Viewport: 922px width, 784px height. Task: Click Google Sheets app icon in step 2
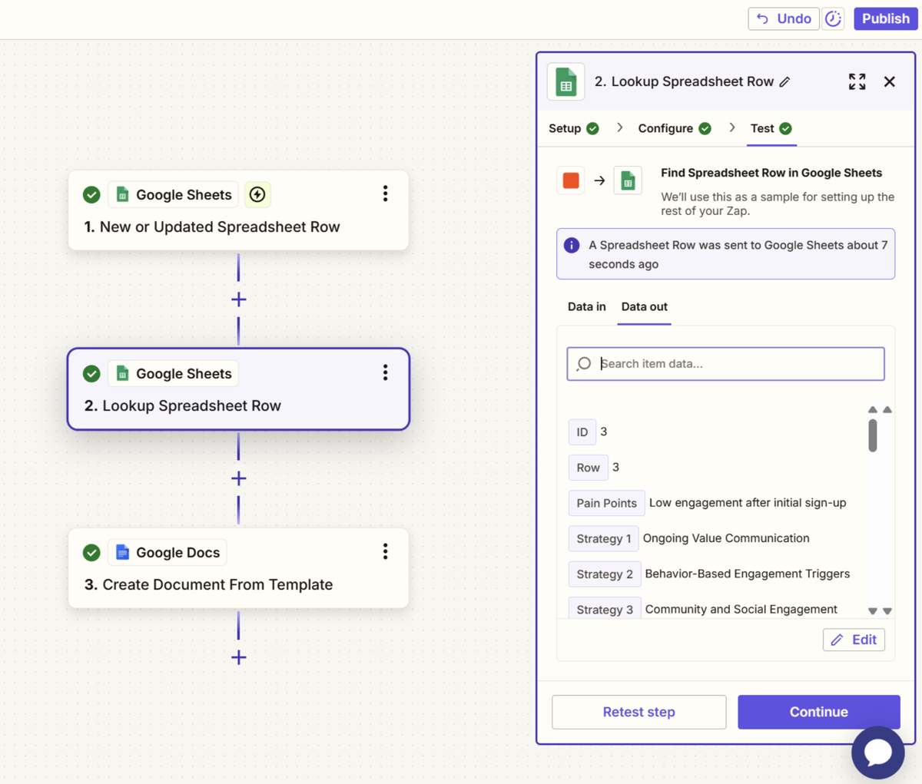[122, 374]
